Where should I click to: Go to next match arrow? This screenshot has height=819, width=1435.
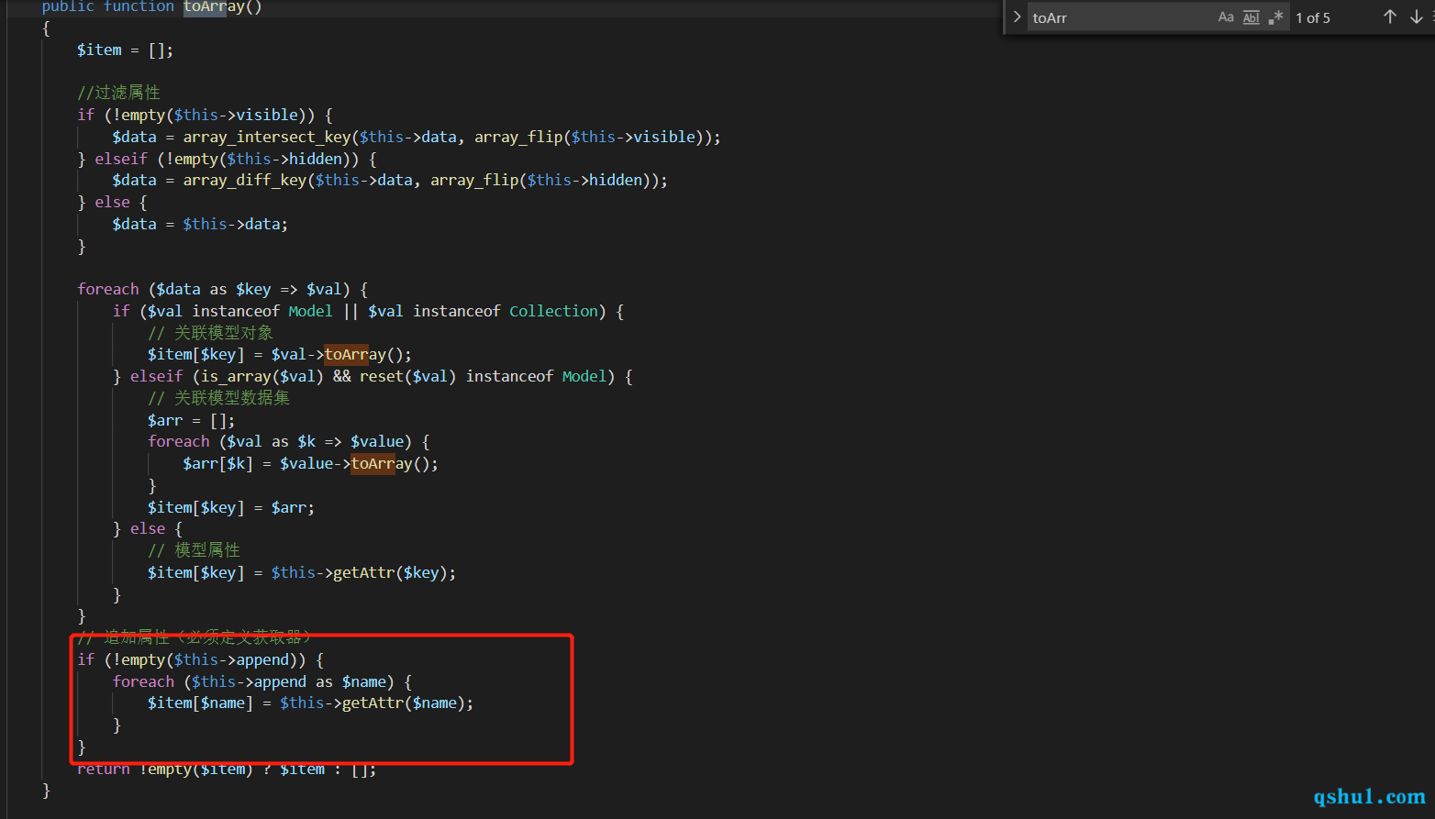1417,17
